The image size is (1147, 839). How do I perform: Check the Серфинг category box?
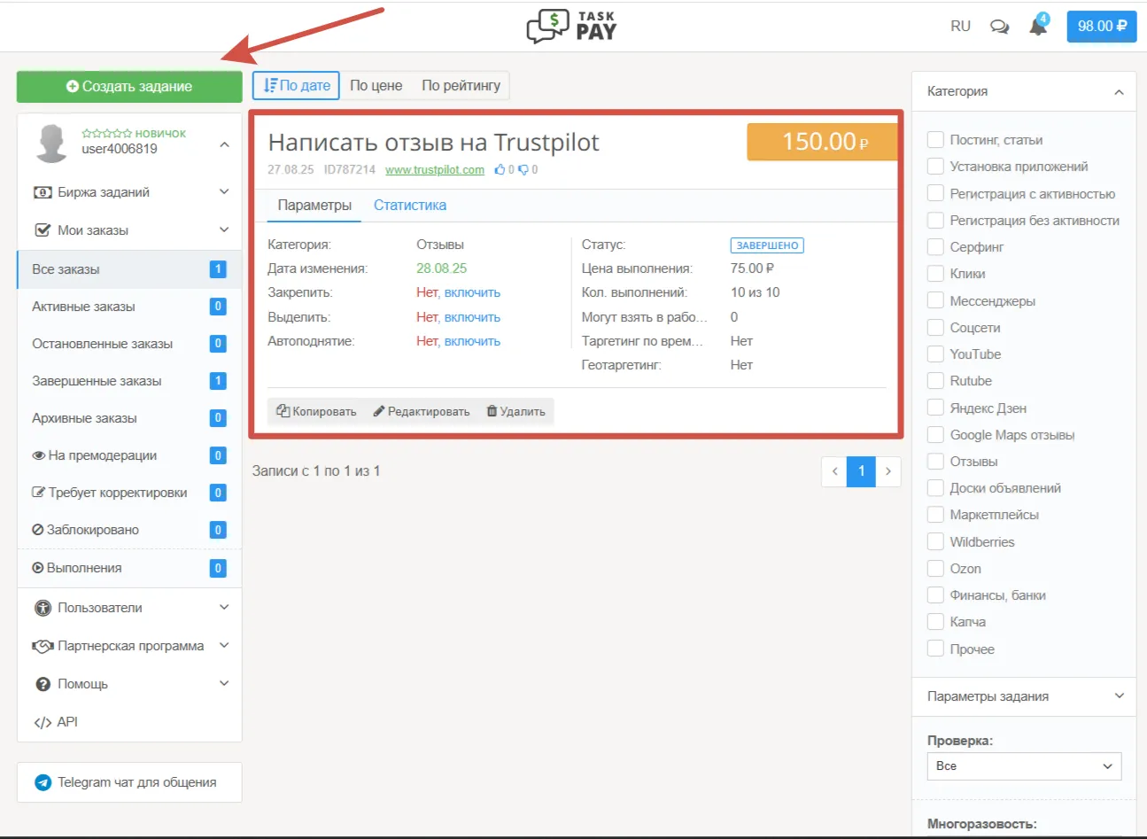(935, 246)
